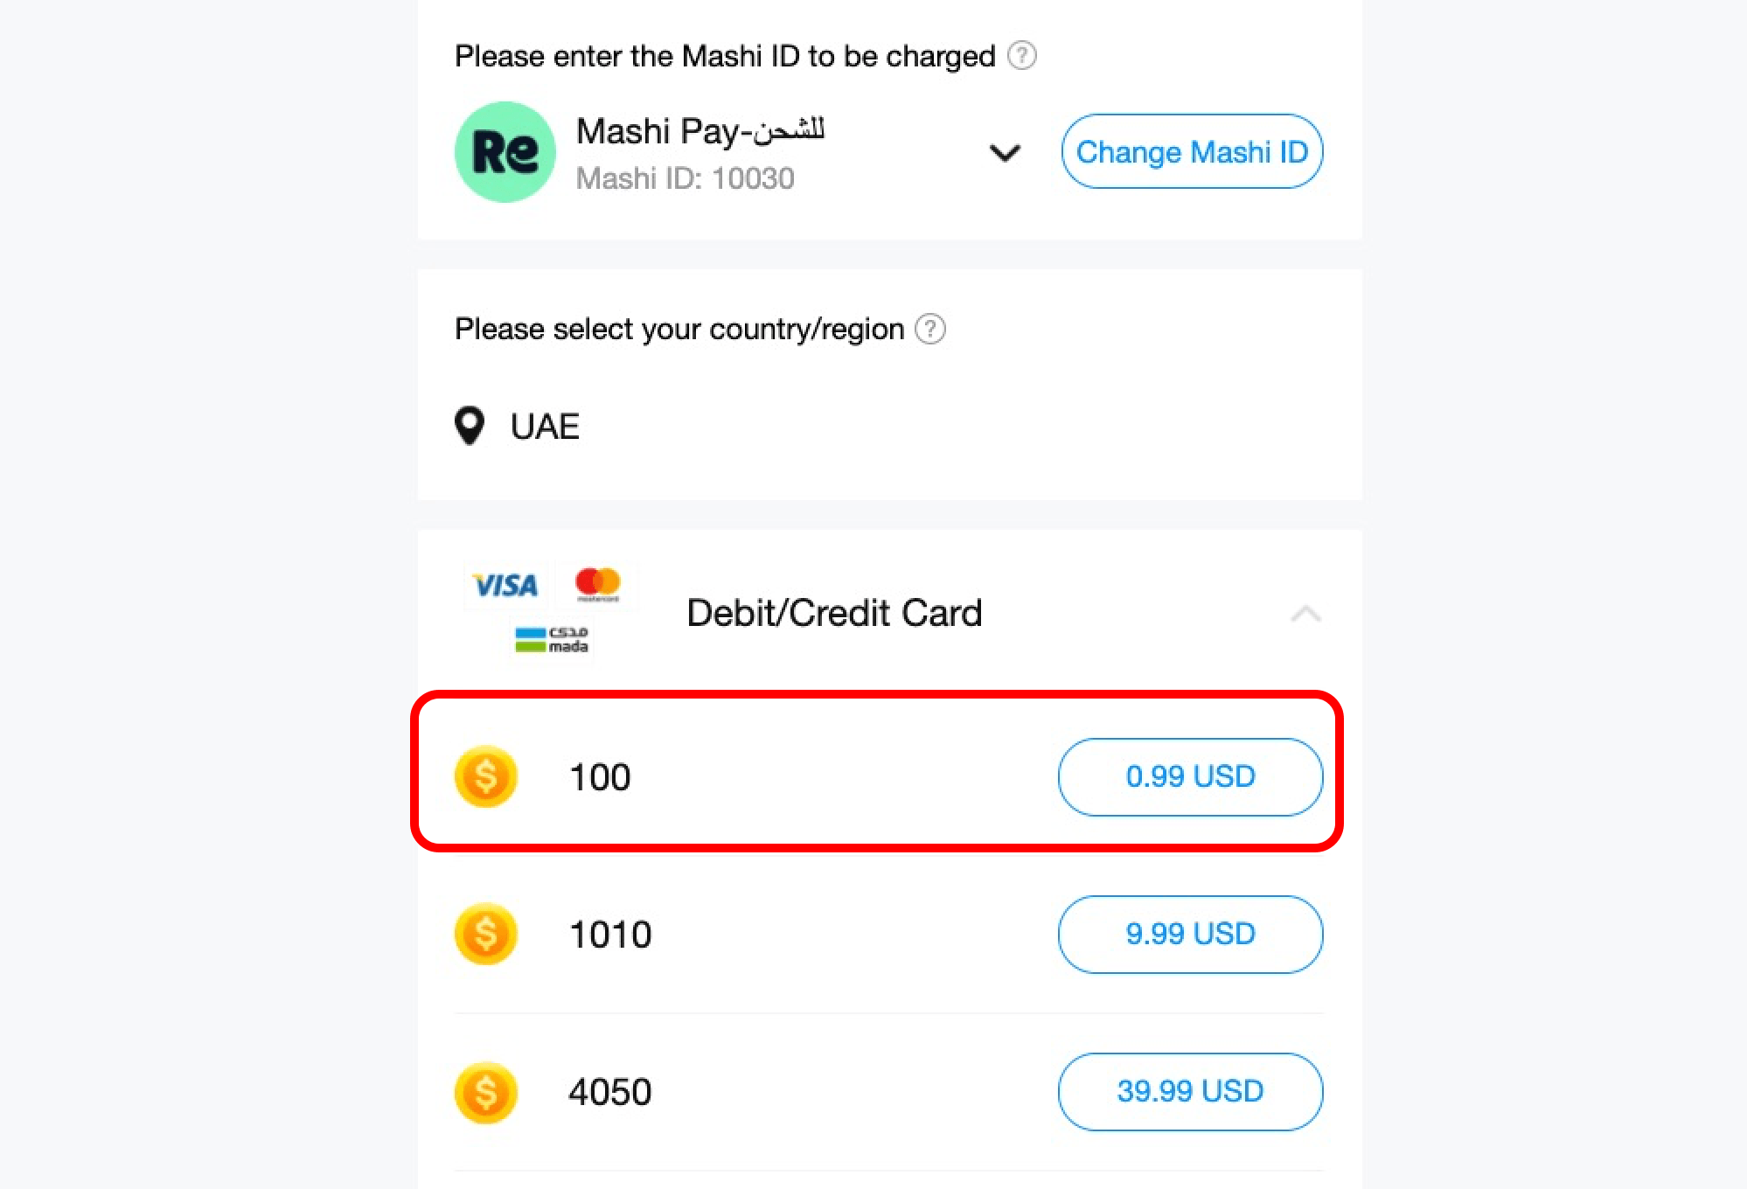Image resolution: width=1747 pixels, height=1189 pixels.
Task: Open help icon beside Mashi ID prompt
Action: [1021, 56]
